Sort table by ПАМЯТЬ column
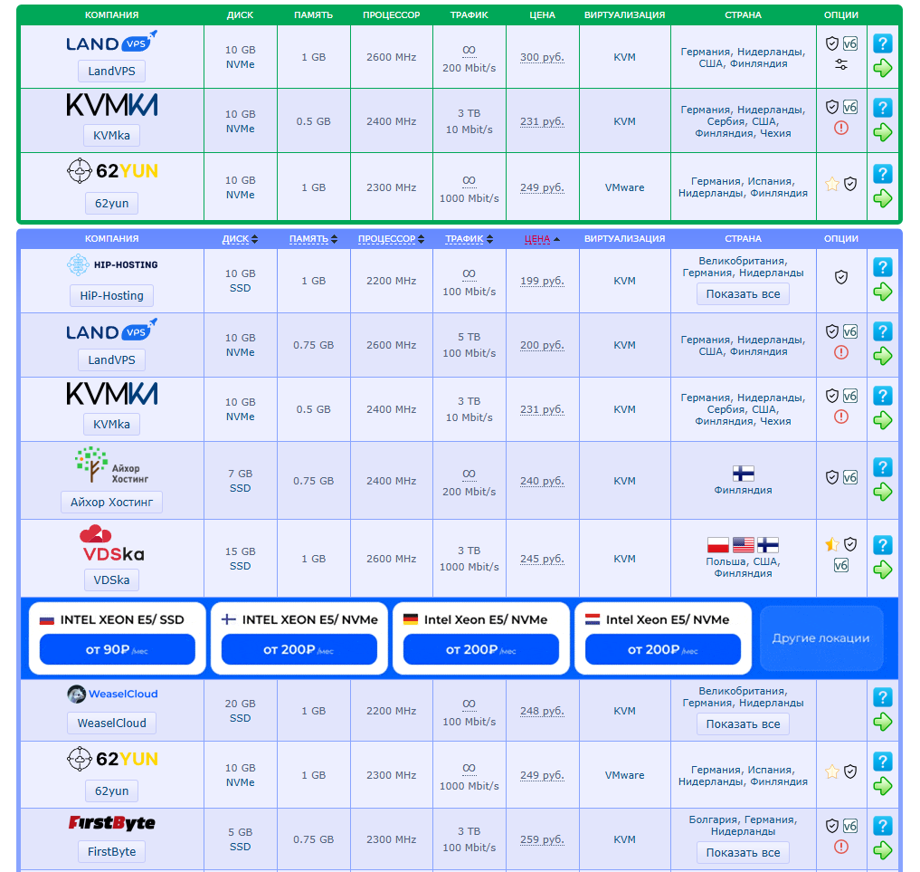Viewport: 920px width, 872px height. pyautogui.click(x=313, y=239)
